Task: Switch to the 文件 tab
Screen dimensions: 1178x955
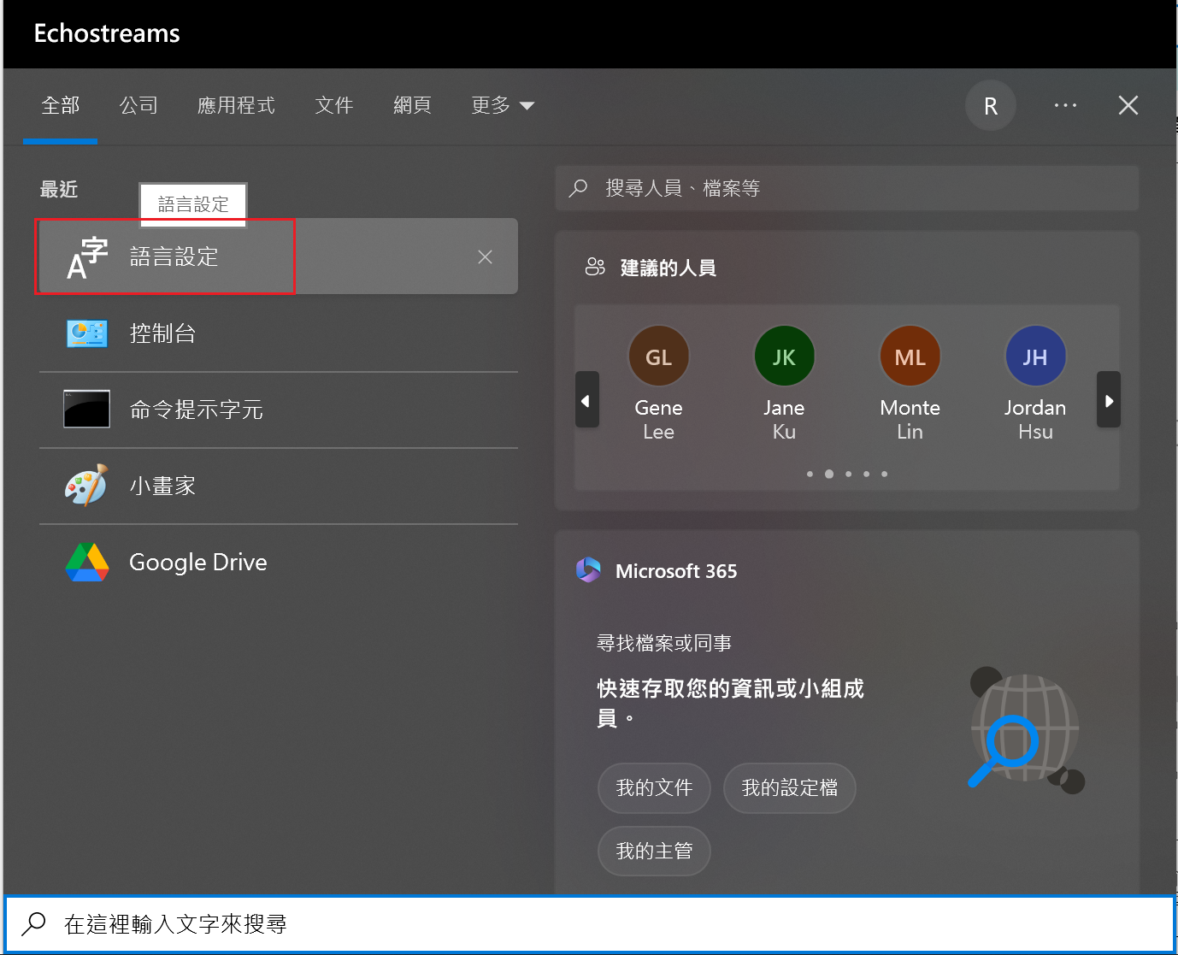Action: pos(333,106)
